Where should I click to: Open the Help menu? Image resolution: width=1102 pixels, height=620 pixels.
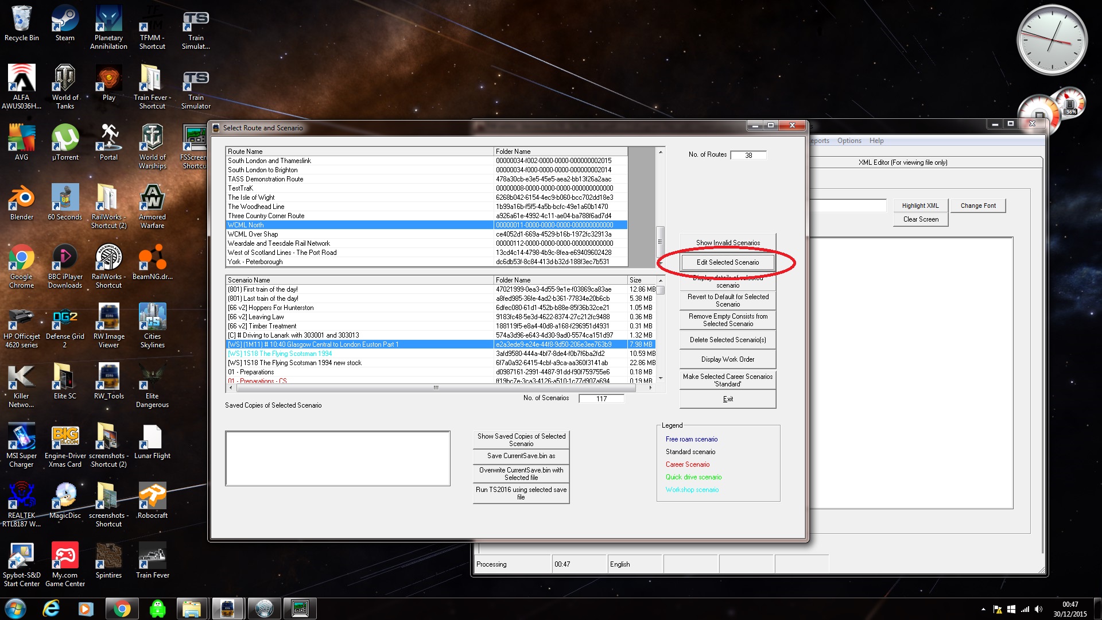[876, 141]
